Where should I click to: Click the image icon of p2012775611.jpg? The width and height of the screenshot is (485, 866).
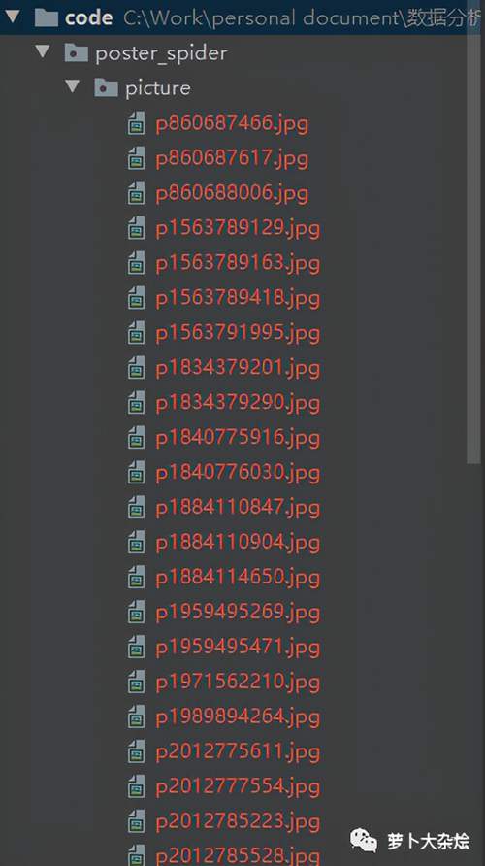click(x=137, y=751)
